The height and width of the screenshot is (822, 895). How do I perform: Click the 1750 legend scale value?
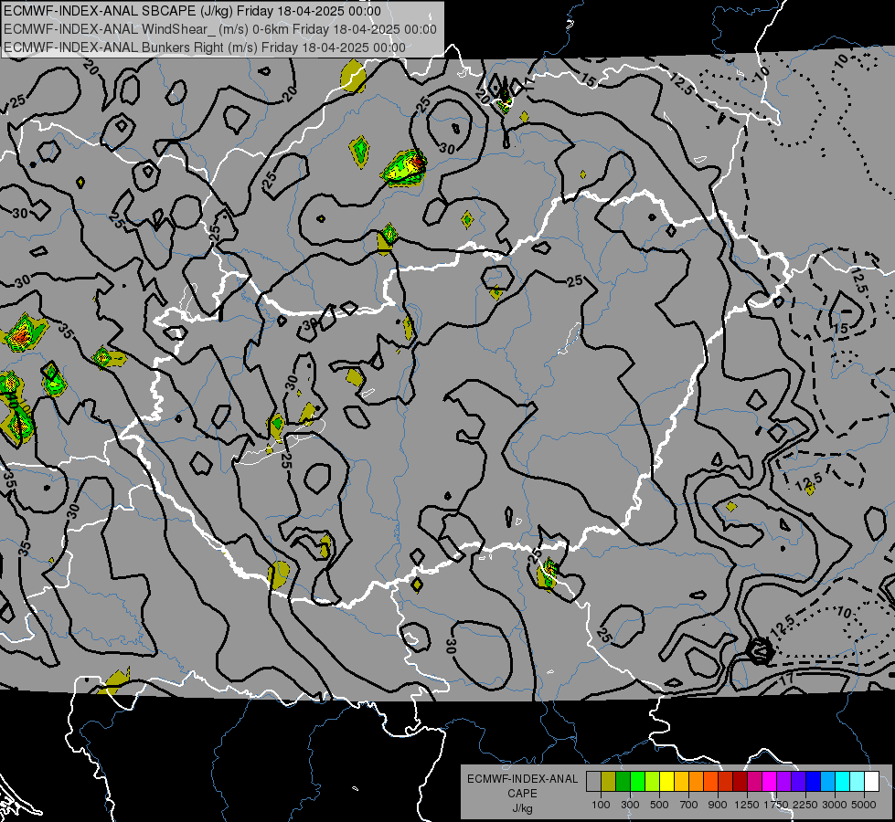coord(776,805)
